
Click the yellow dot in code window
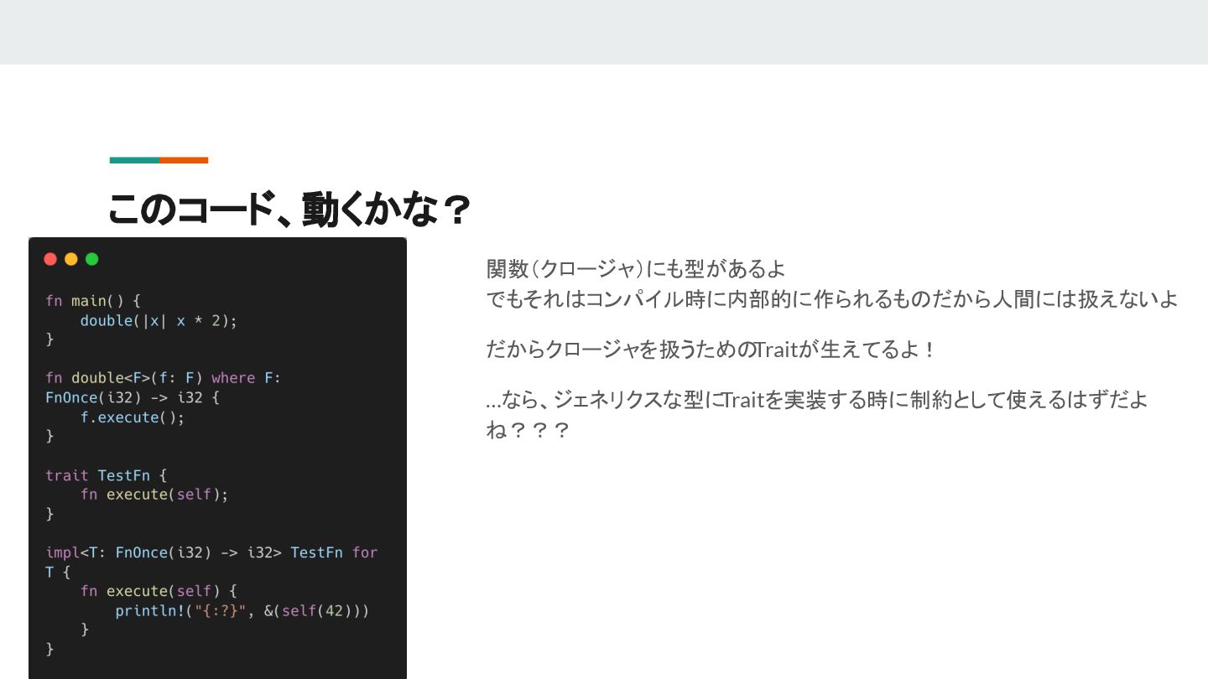[71, 259]
